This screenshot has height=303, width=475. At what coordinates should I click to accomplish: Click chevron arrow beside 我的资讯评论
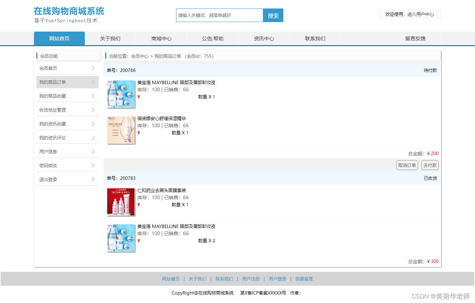[93, 138]
